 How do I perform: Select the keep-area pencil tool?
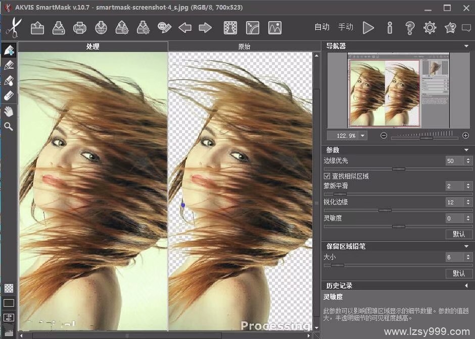9,50
